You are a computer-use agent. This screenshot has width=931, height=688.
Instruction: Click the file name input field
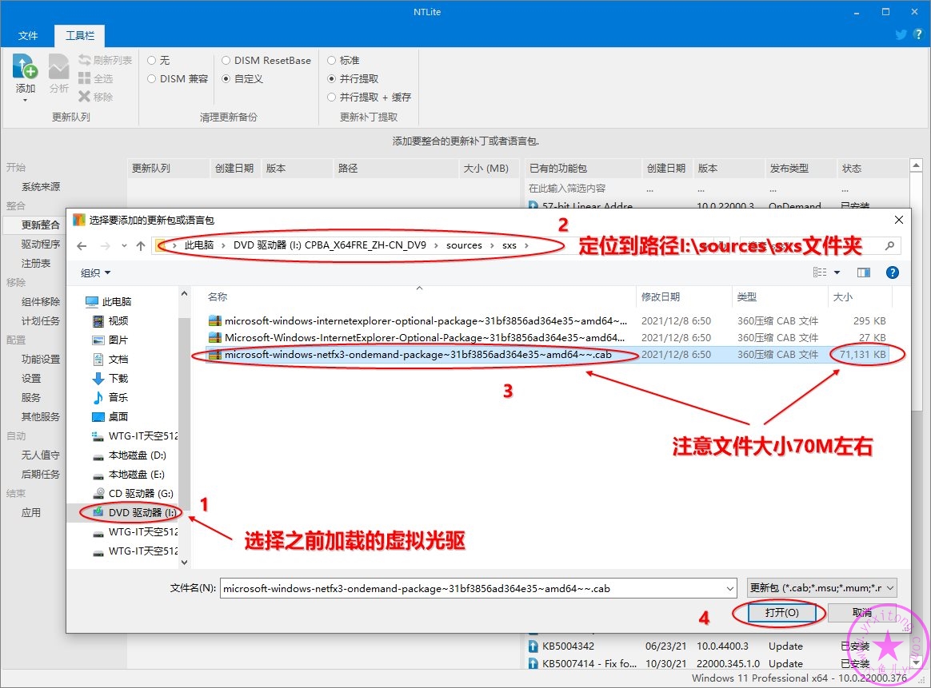[x=472, y=588]
